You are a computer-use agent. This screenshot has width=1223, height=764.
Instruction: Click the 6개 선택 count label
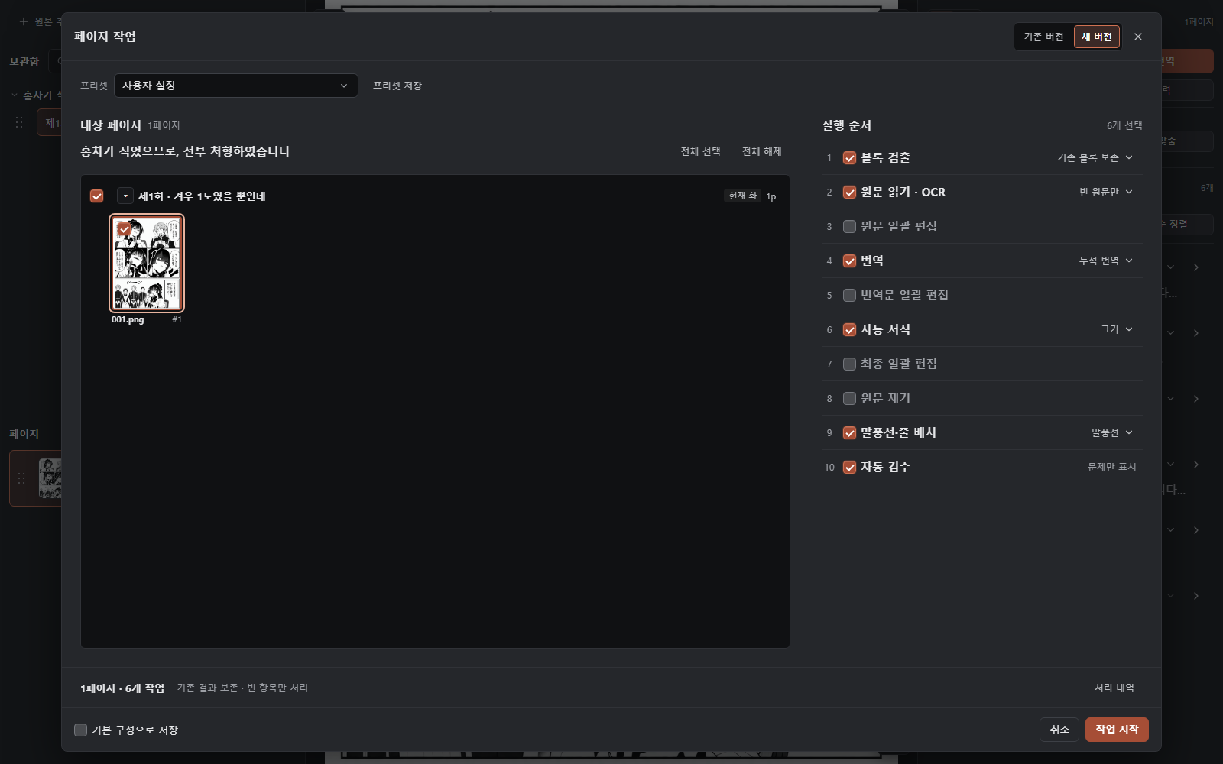pos(1124,125)
